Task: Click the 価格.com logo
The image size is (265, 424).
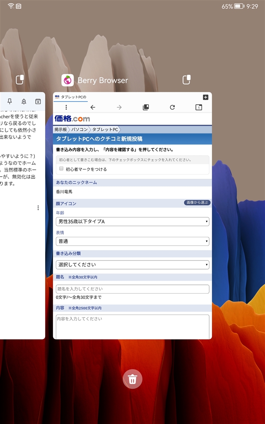Action: [x=72, y=119]
